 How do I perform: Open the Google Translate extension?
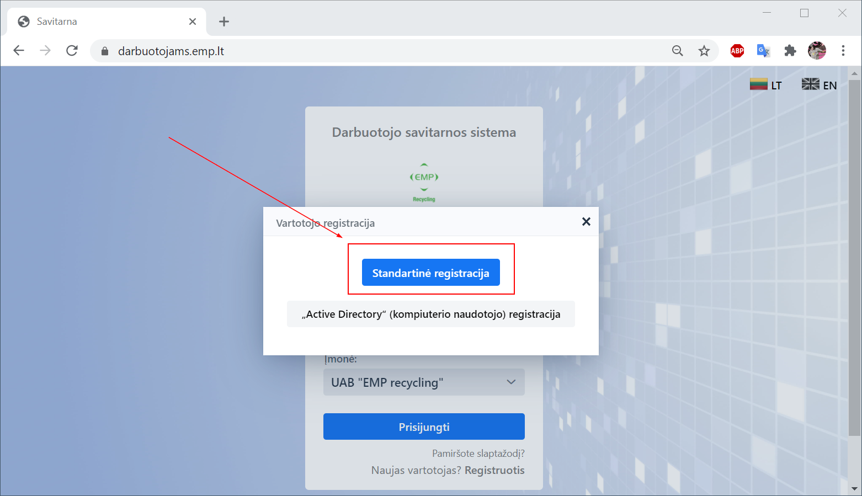click(x=763, y=51)
